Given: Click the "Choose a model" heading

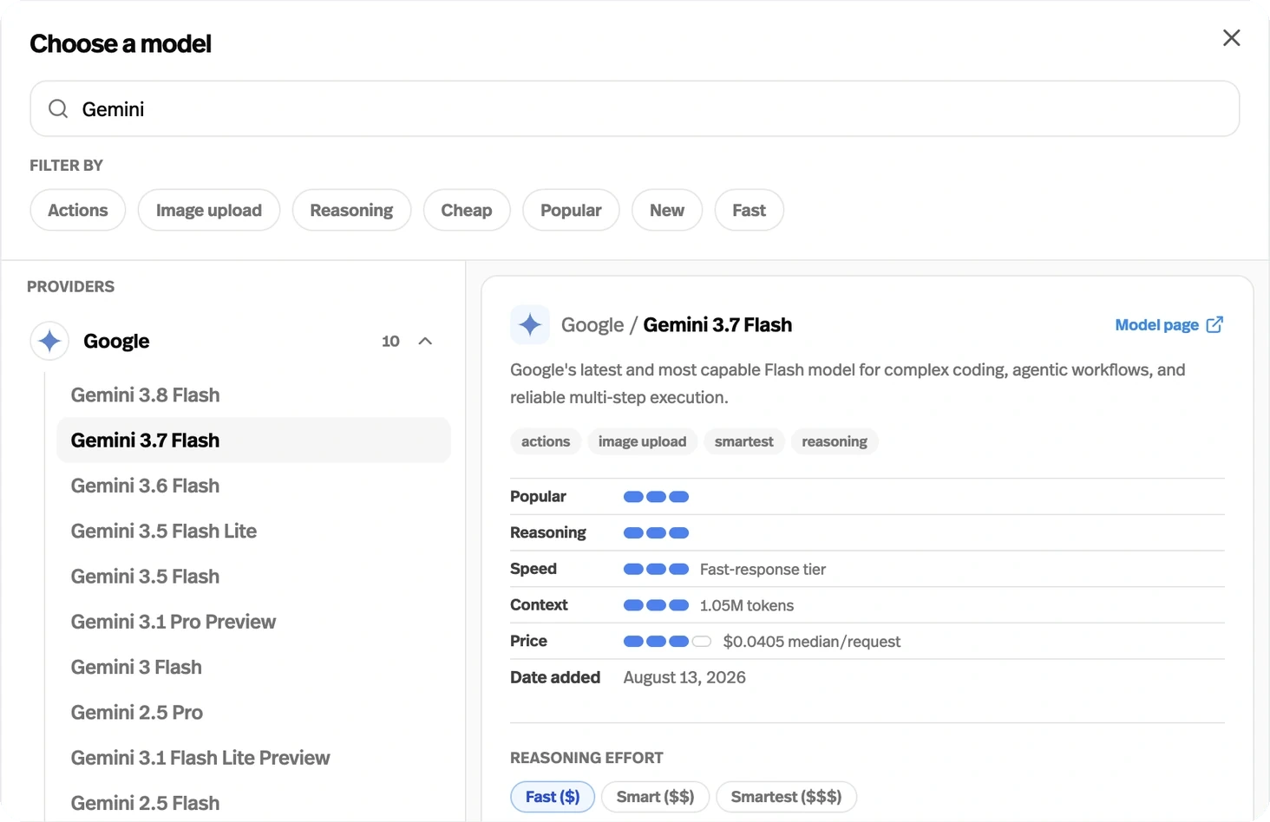Looking at the screenshot, I should 121,43.
